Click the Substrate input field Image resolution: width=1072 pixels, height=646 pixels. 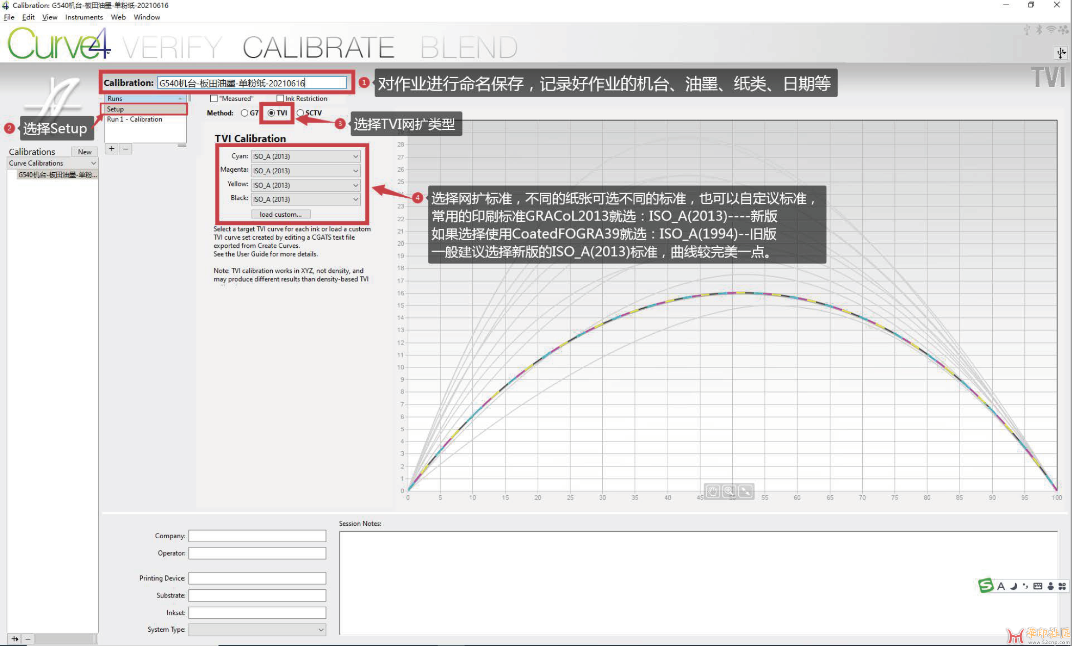click(x=257, y=595)
